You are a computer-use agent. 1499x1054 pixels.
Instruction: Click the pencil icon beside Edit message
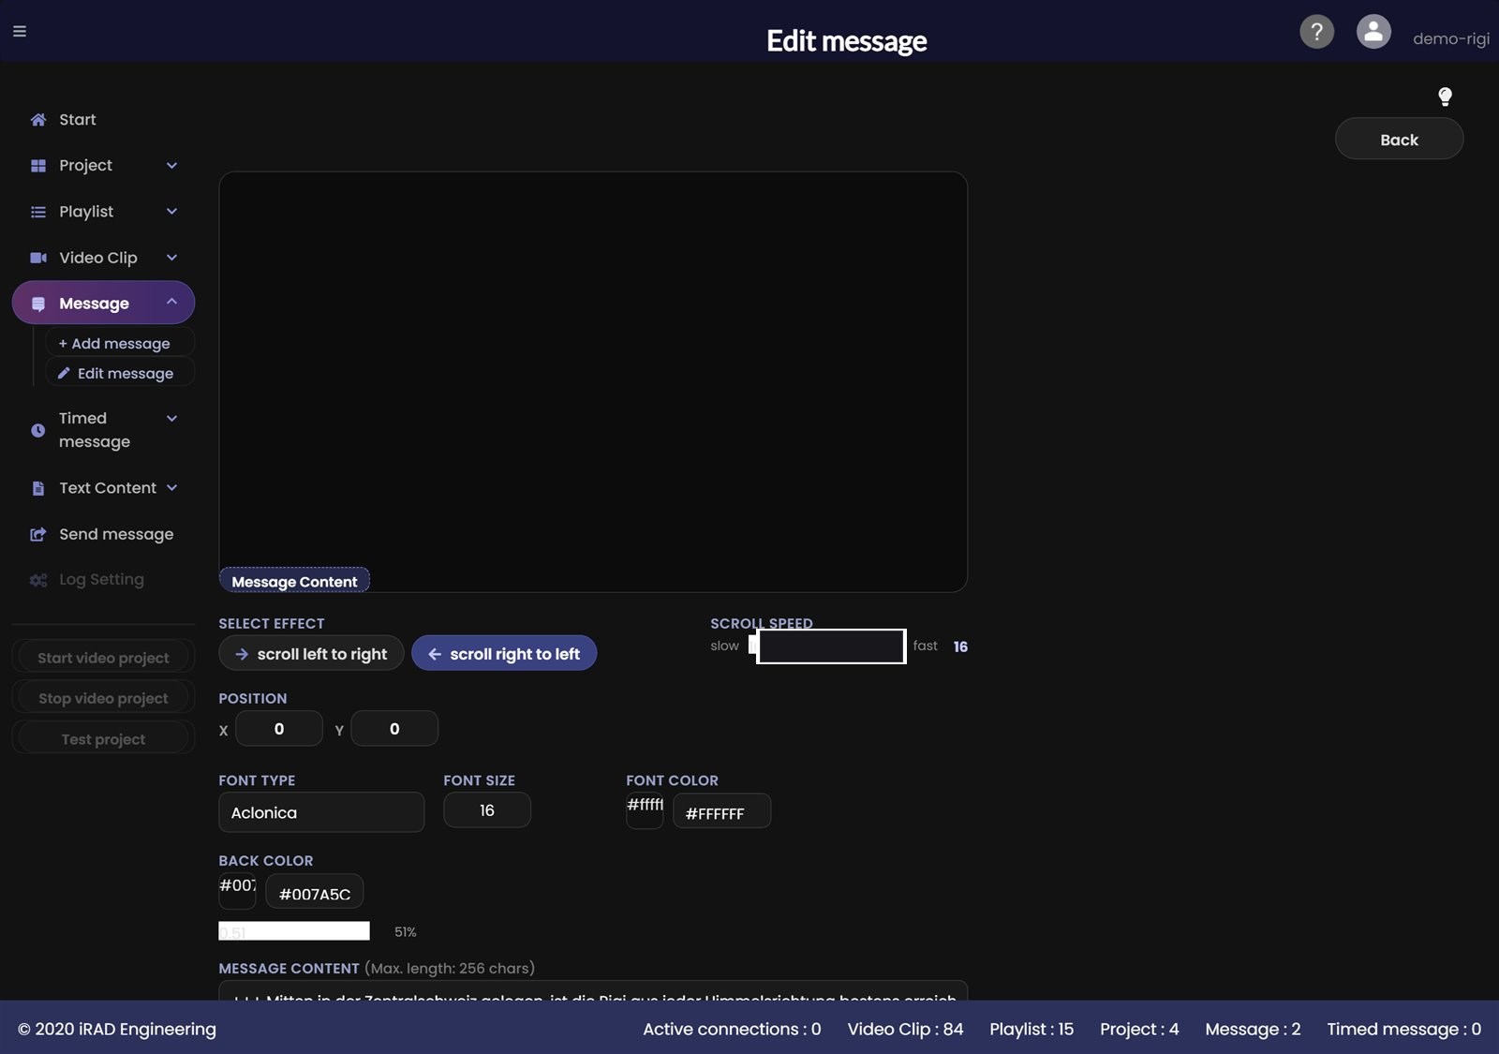click(64, 373)
